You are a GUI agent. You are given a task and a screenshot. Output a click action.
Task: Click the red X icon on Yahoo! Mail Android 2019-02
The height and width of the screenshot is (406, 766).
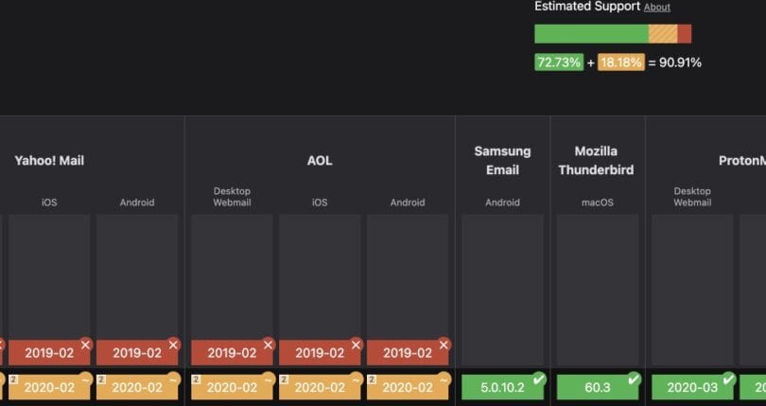pos(173,344)
